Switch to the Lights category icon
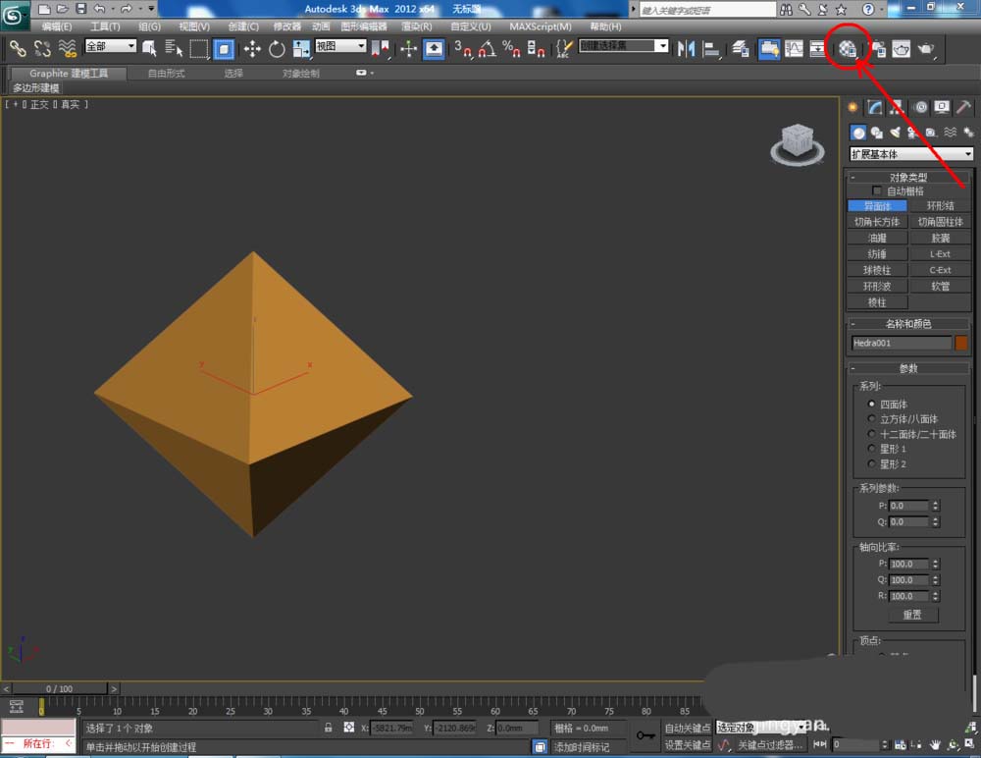981x758 pixels. 895,133
